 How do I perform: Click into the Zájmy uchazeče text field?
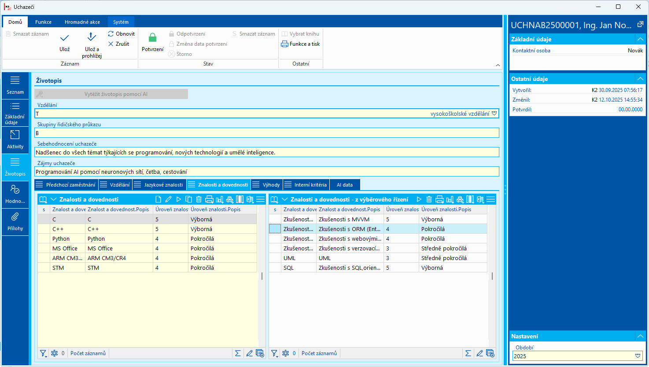click(266, 172)
